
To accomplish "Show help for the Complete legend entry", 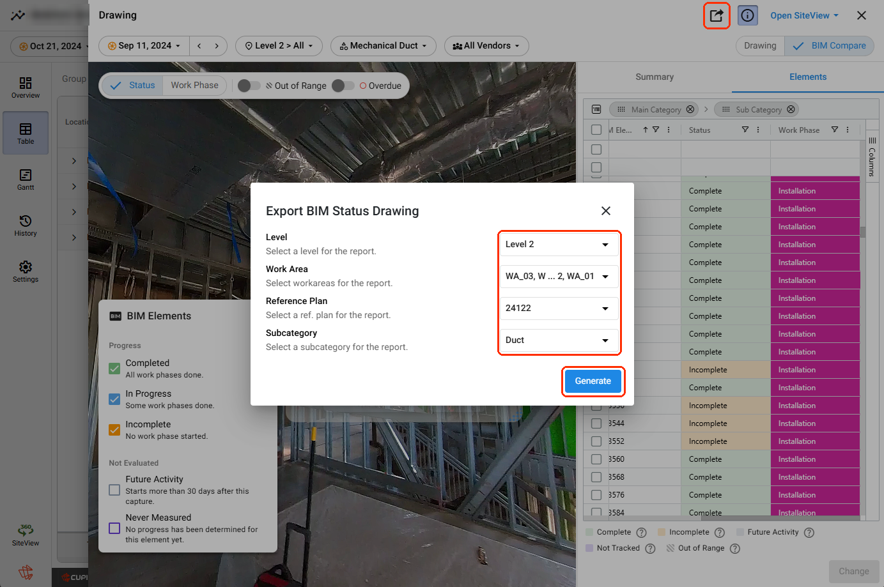I will pos(642,533).
